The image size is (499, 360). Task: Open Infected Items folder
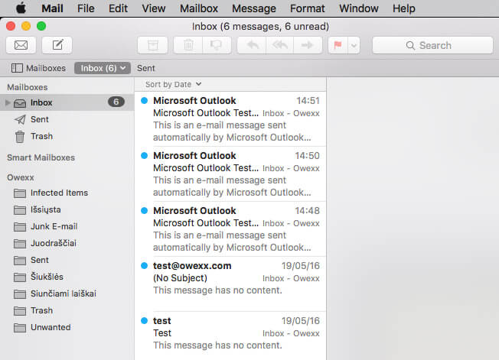click(67, 193)
